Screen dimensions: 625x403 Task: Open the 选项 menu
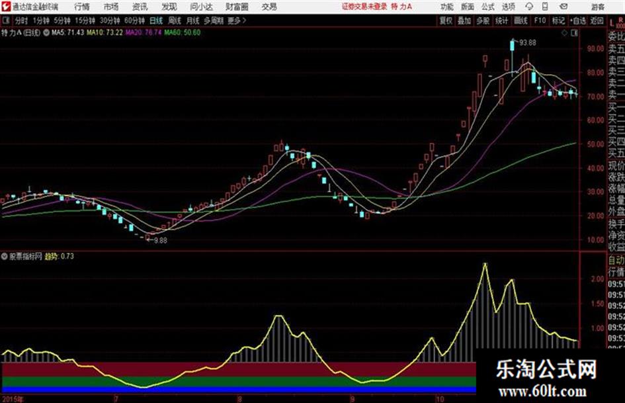pyautogui.click(x=508, y=7)
